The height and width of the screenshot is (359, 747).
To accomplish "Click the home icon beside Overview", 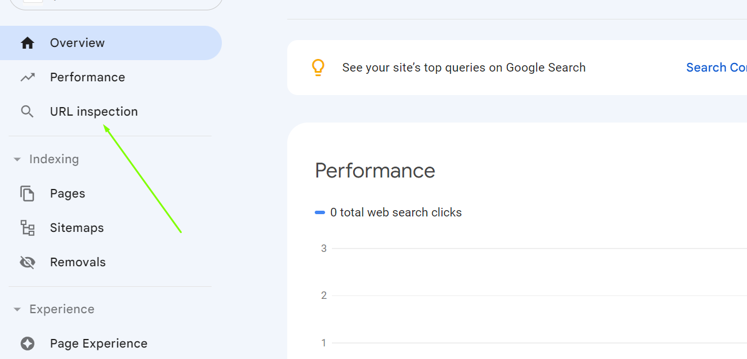I will tap(28, 43).
